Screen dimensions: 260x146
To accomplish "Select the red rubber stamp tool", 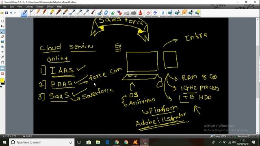I will [141, 13].
